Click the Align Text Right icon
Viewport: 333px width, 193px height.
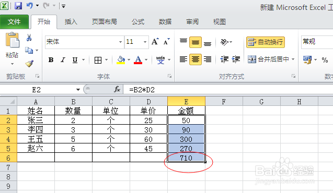click(208, 59)
